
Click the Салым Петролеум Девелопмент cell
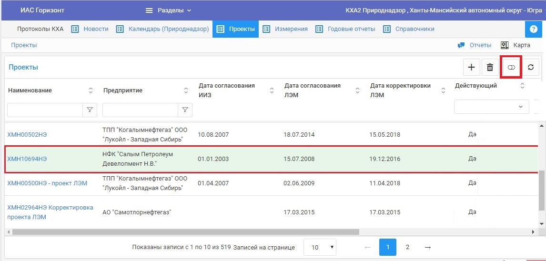click(138, 159)
